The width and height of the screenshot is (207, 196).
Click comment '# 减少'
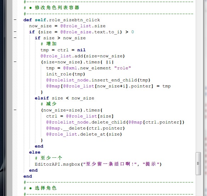pos(49,104)
